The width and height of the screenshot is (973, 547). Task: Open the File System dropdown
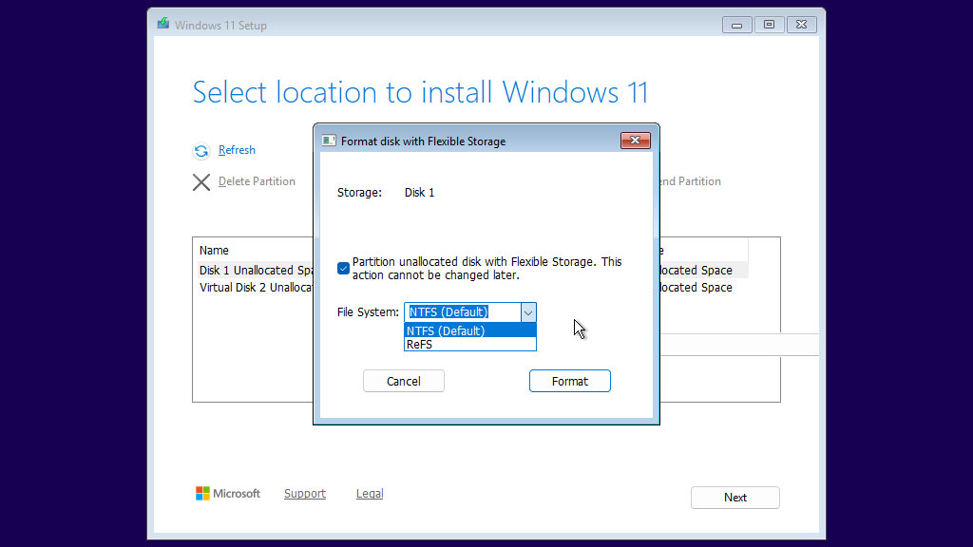pyautogui.click(x=527, y=311)
